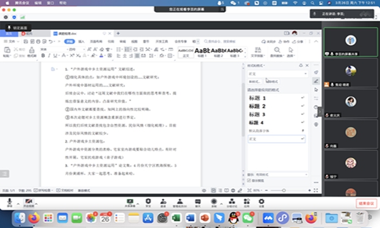Click the red End Meeting button
The width and height of the screenshot is (380, 228).
point(366,203)
